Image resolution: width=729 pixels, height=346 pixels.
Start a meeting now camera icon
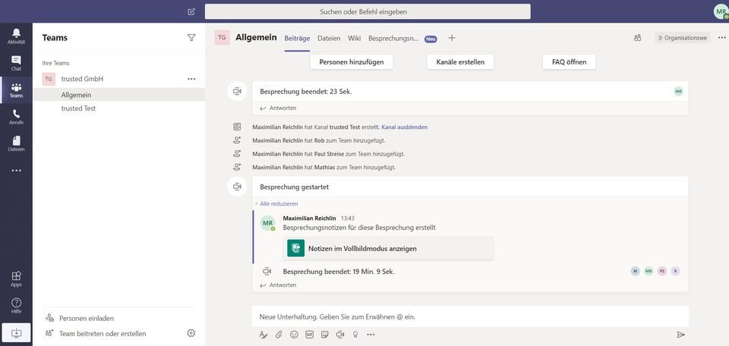tap(340, 335)
